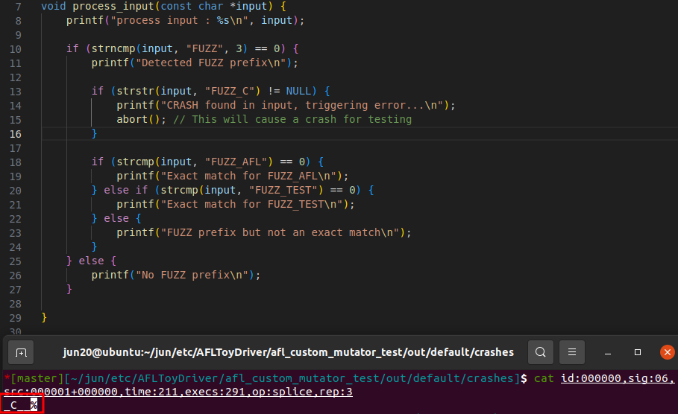This screenshot has width=678, height=414.
Task: Click "[master]" branch in terminal prompt
Action: [37, 378]
